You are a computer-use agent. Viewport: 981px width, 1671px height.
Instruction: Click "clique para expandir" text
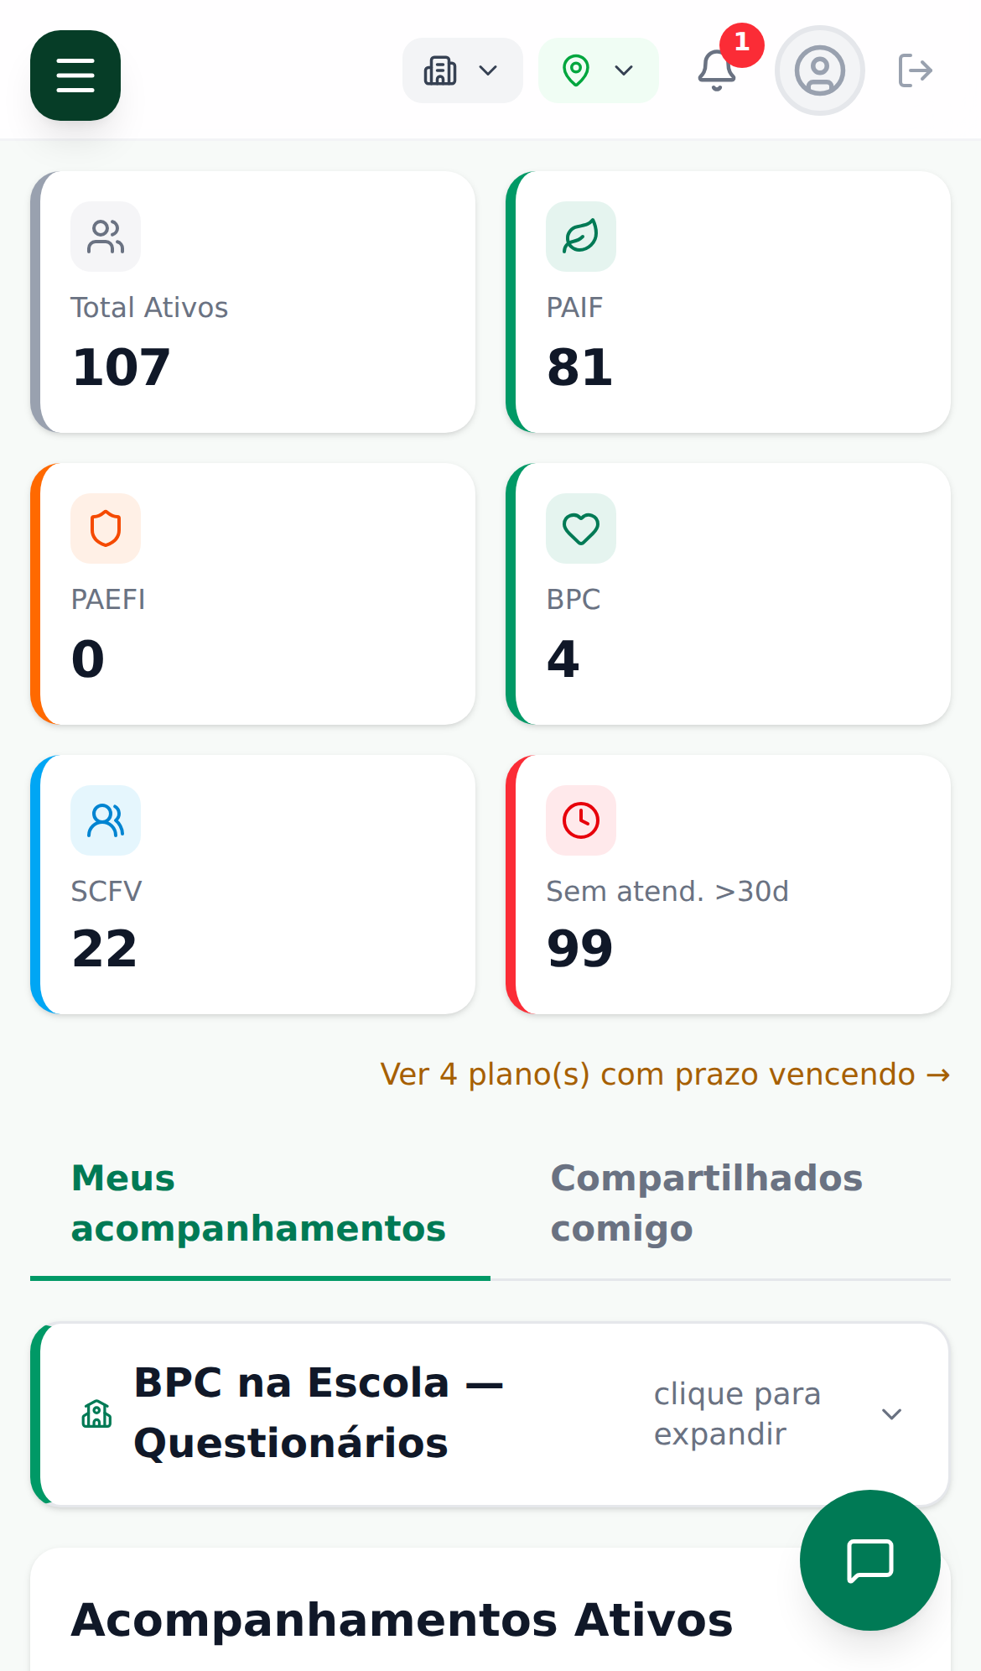click(737, 1414)
